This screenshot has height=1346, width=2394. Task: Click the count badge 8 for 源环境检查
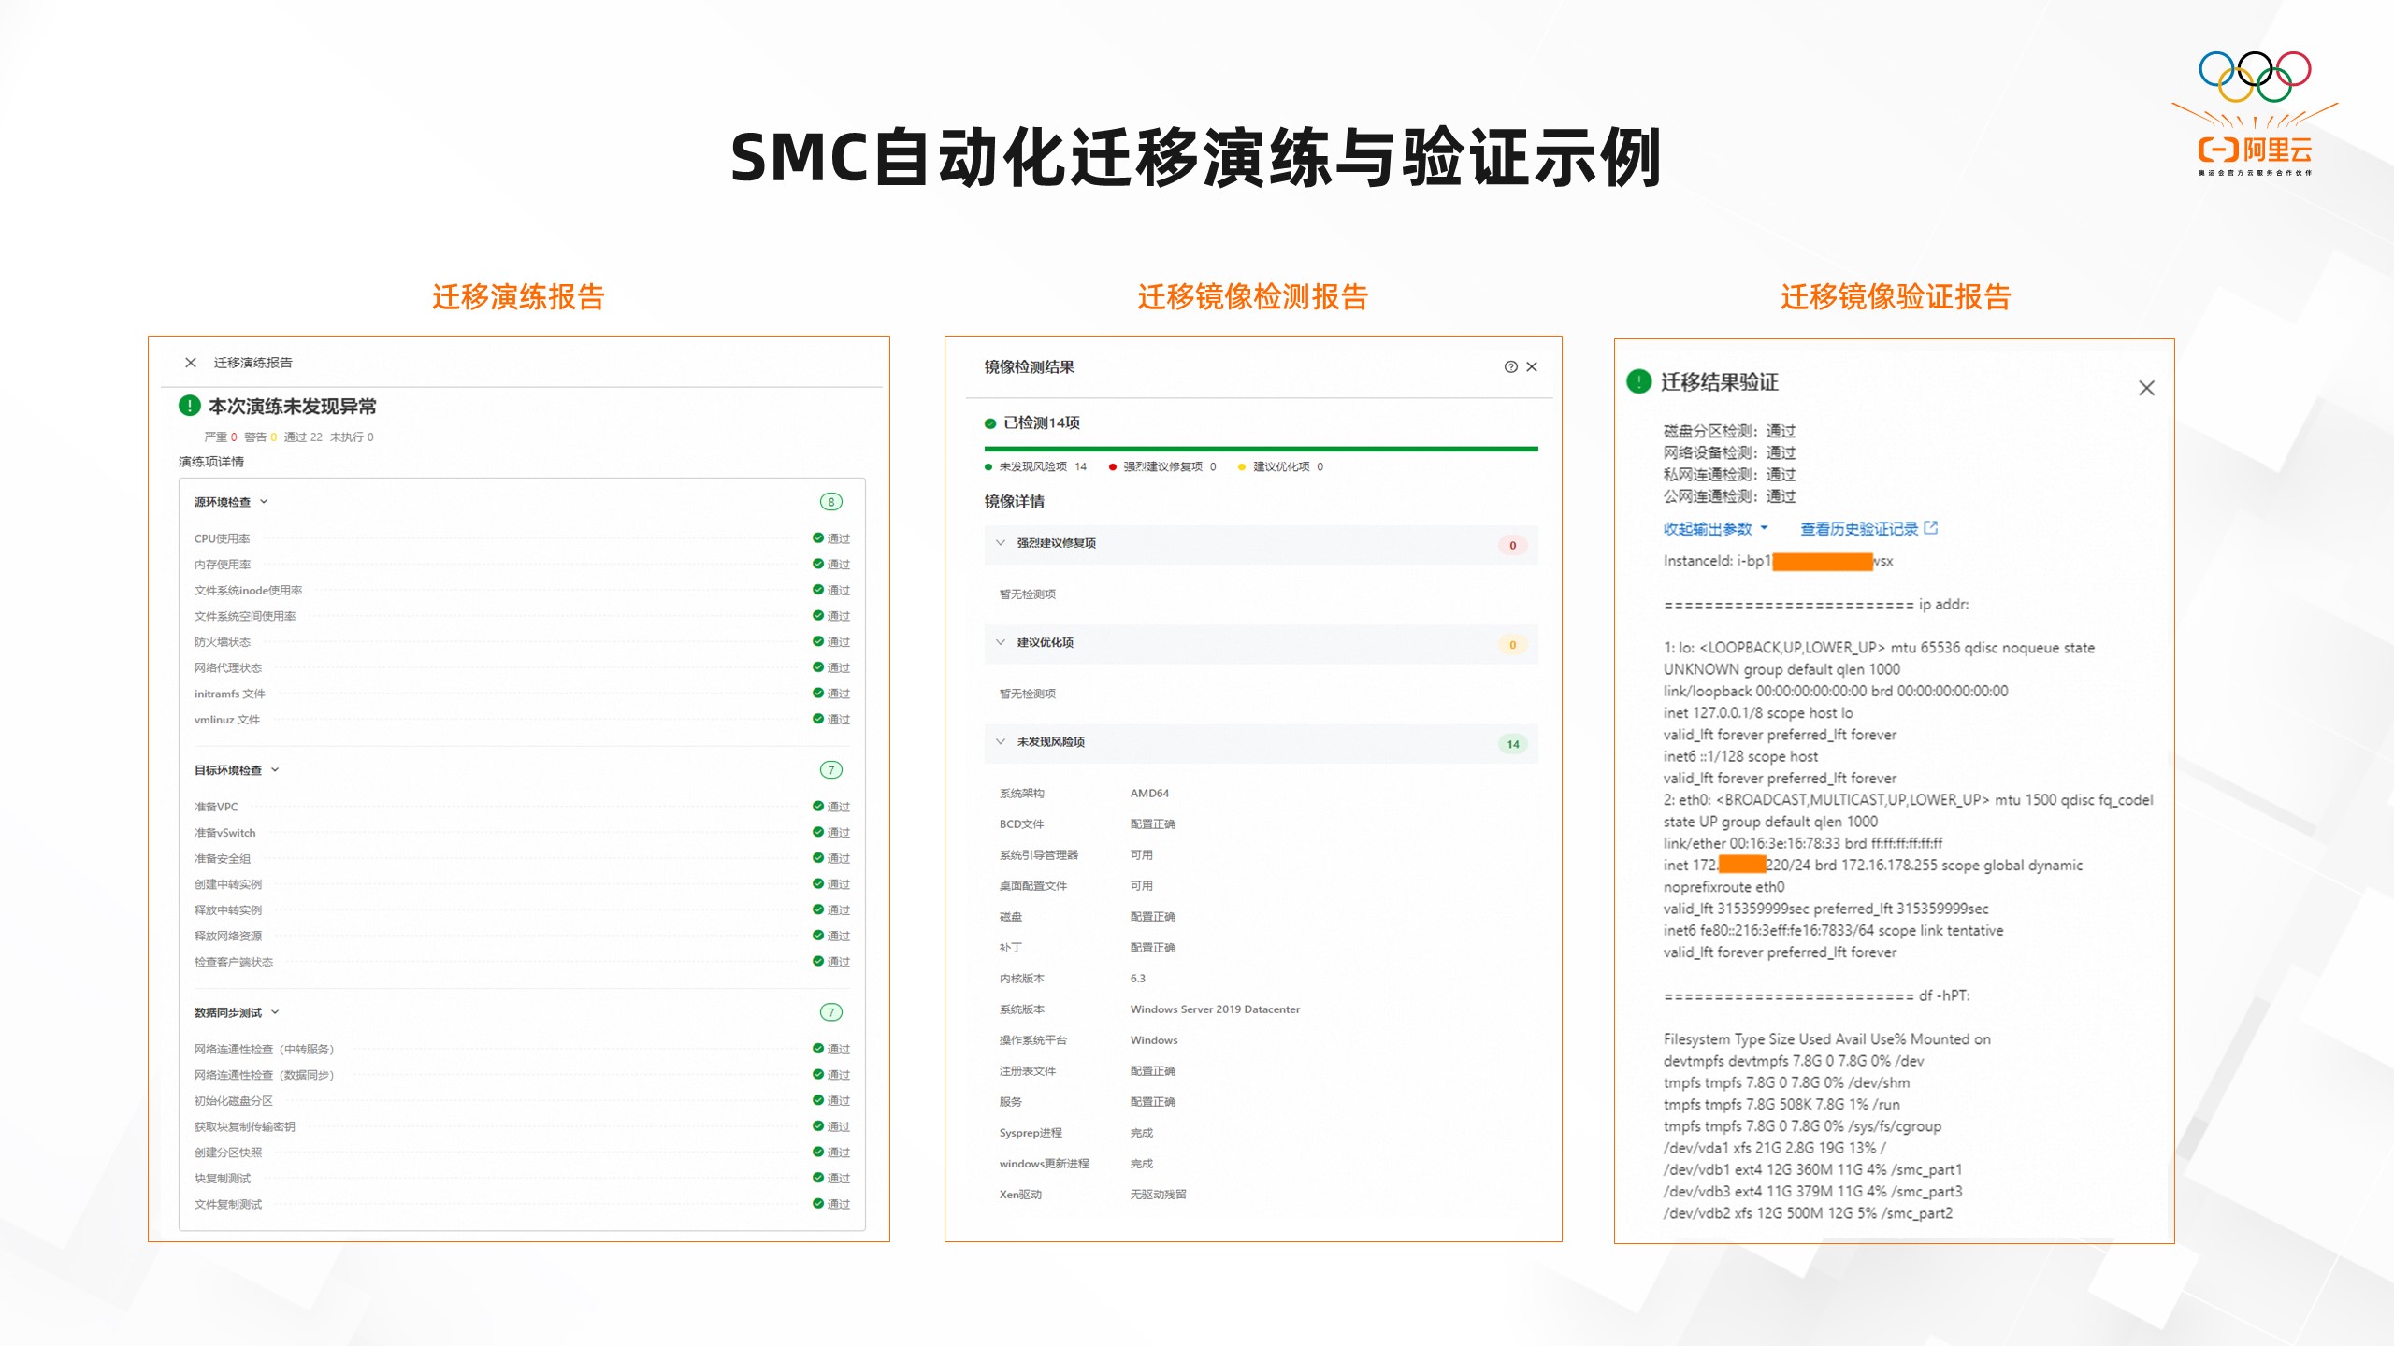click(830, 502)
